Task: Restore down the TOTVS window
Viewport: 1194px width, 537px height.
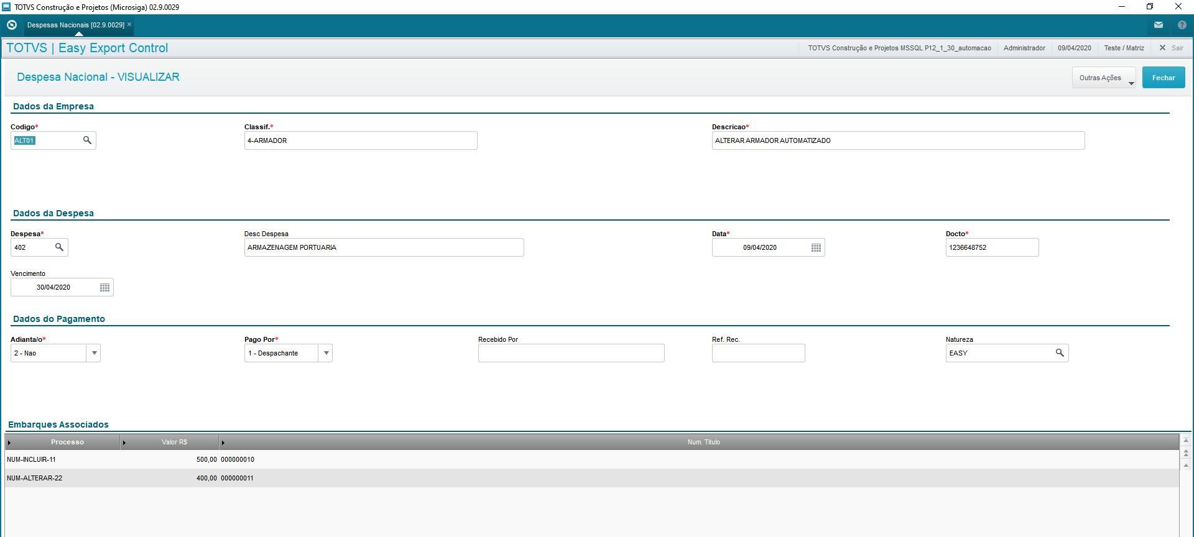Action: coord(1150,7)
